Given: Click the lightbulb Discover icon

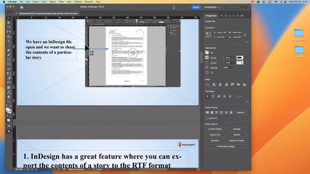Looking at the screenshot, I should coord(174,7).
